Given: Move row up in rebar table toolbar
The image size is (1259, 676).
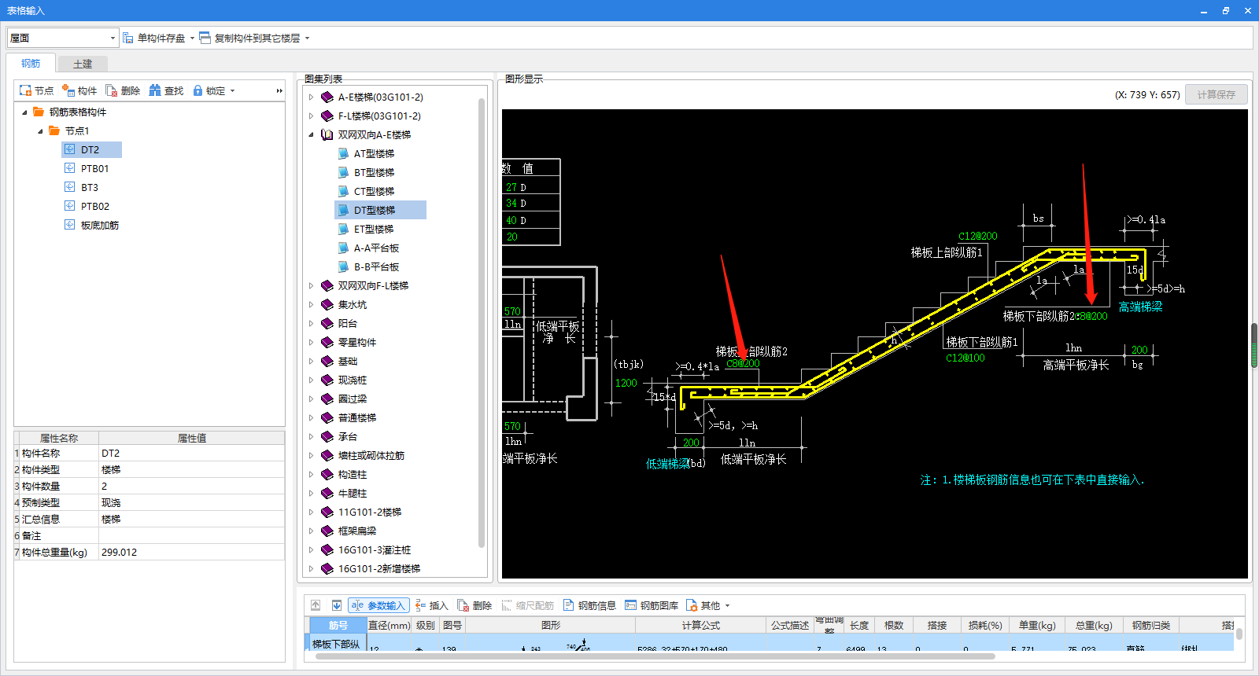Looking at the screenshot, I should pyautogui.click(x=316, y=605).
